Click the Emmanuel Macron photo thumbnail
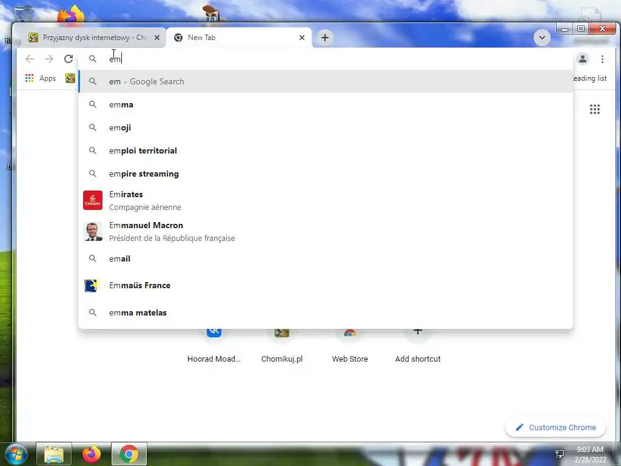 pyautogui.click(x=93, y=231)
